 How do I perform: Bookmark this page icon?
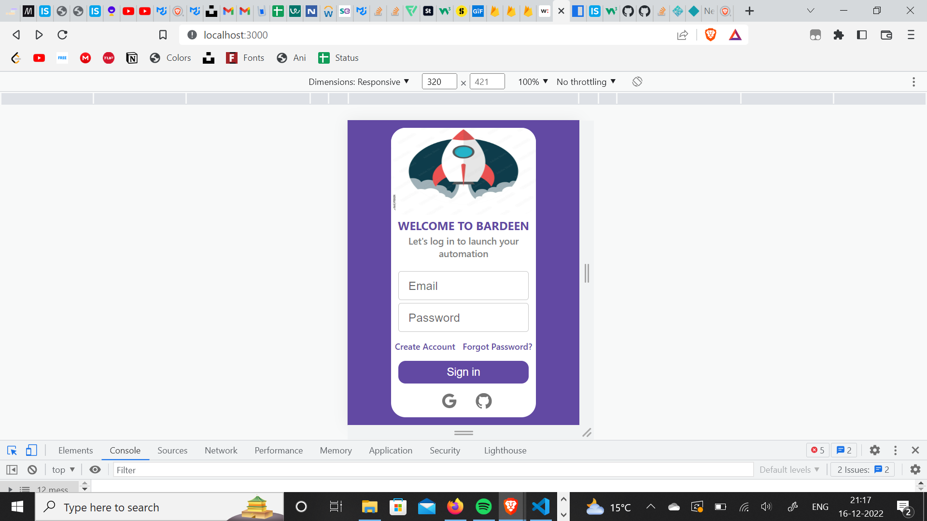163,35
